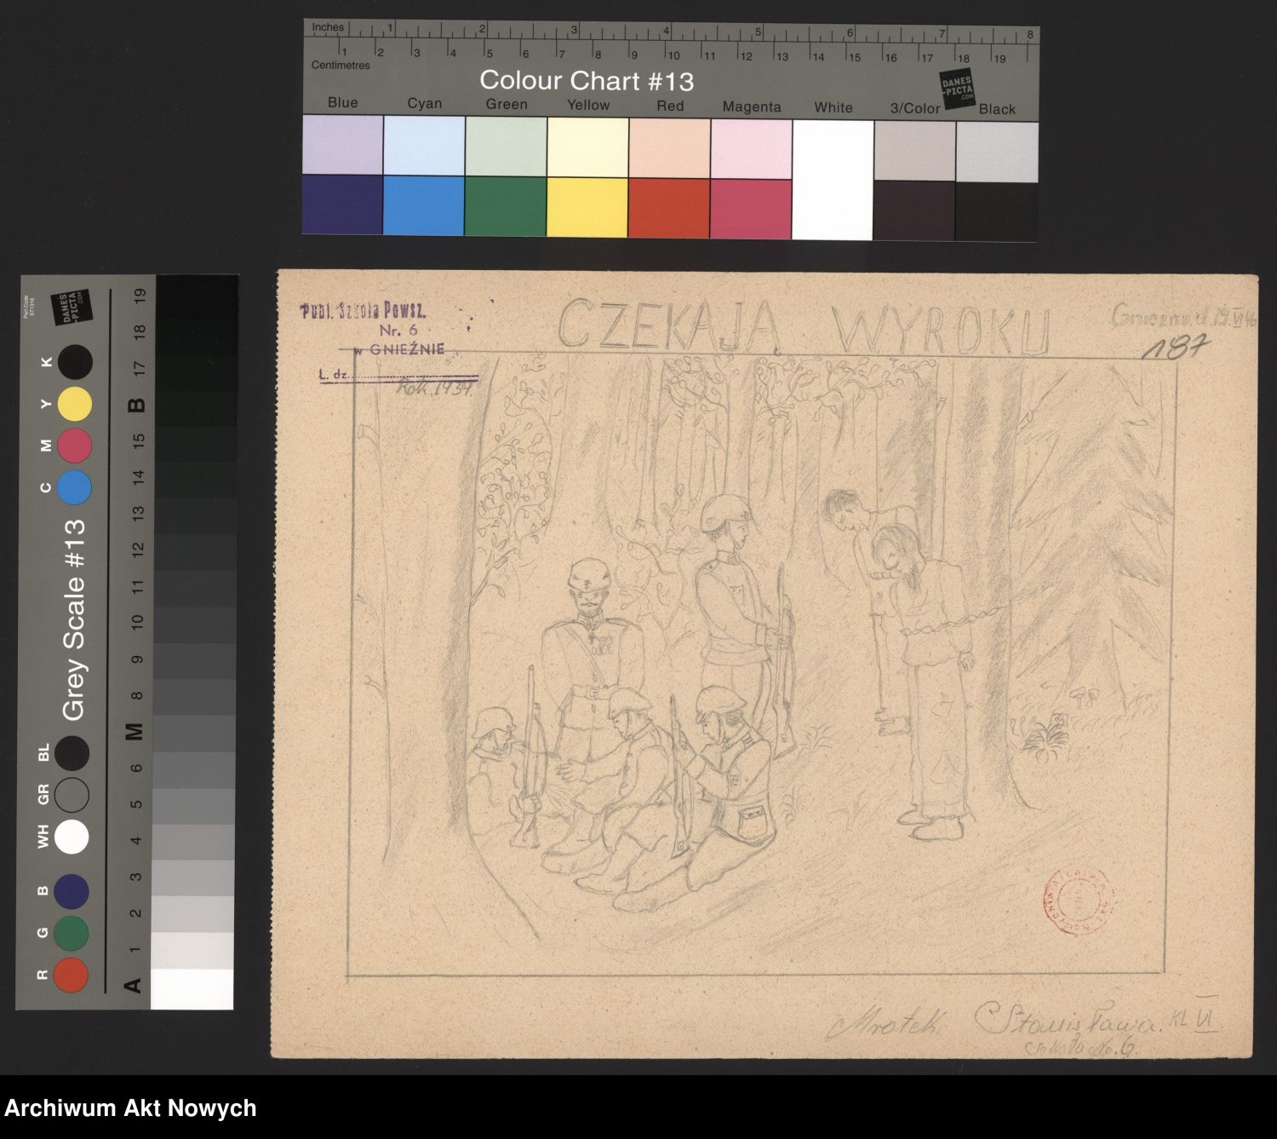Click the dark swatch beneath 3/Color column

point(914,210)
